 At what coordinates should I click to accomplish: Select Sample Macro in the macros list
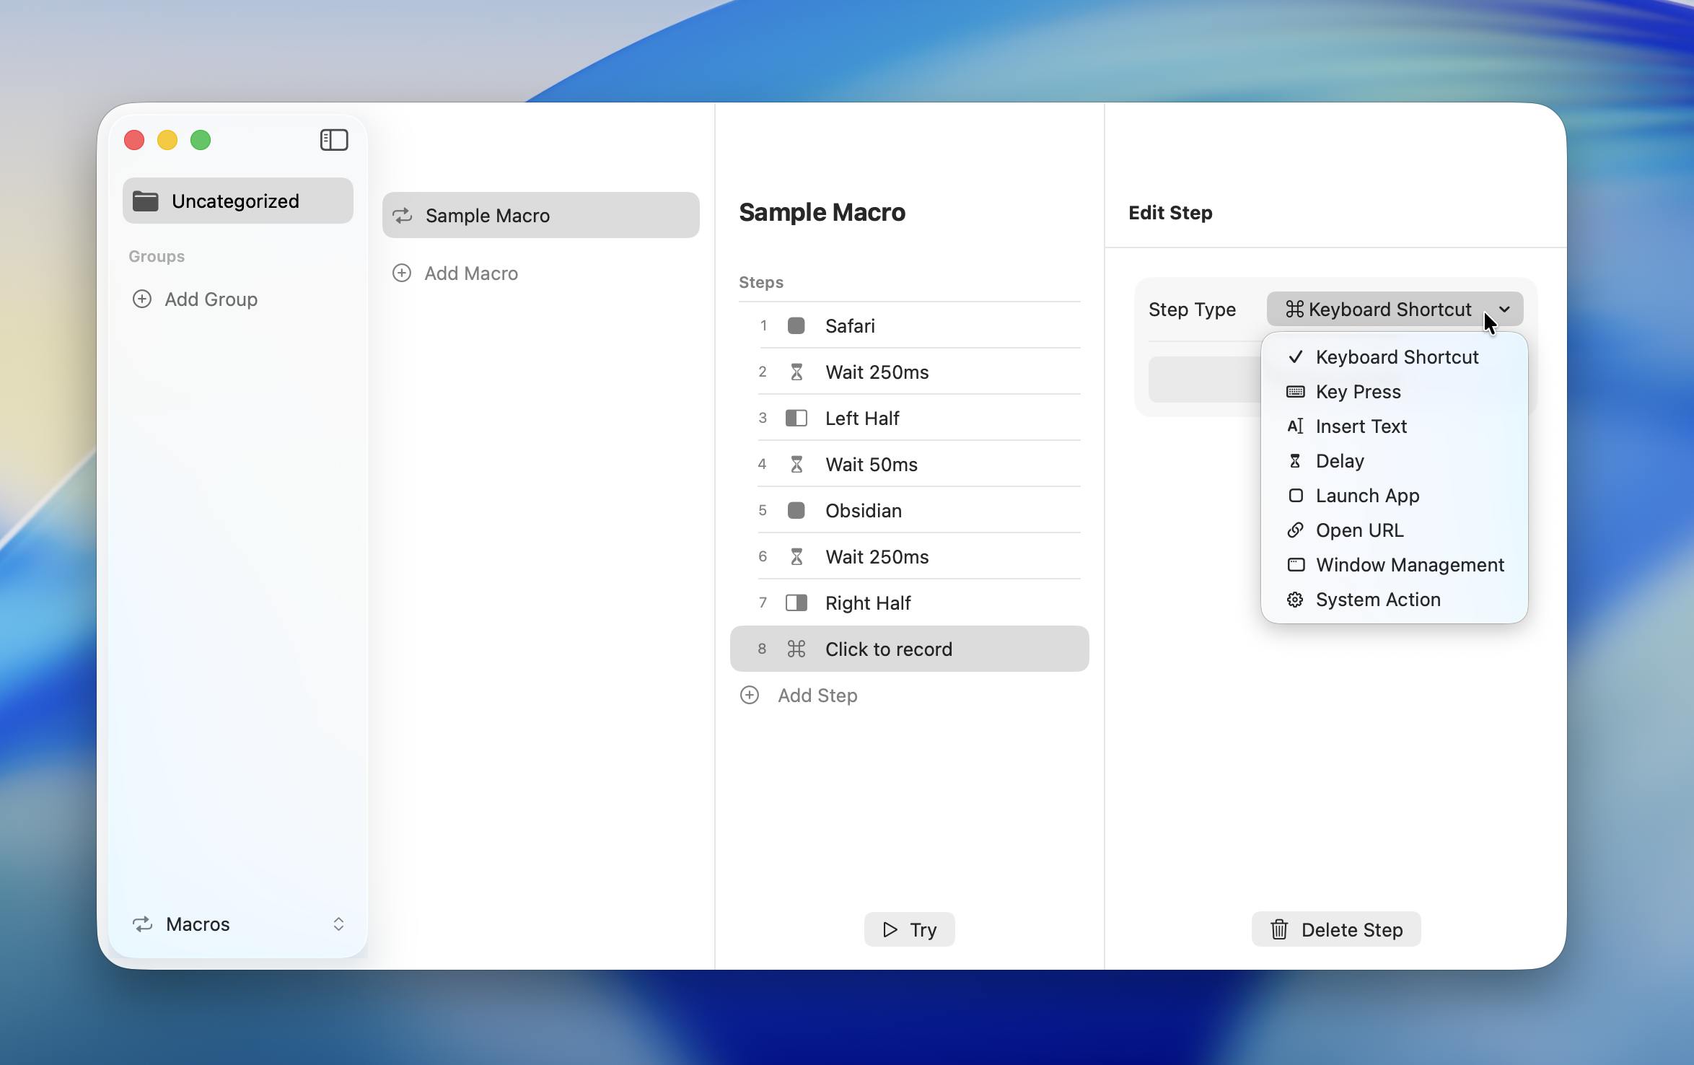pos(488,215)
